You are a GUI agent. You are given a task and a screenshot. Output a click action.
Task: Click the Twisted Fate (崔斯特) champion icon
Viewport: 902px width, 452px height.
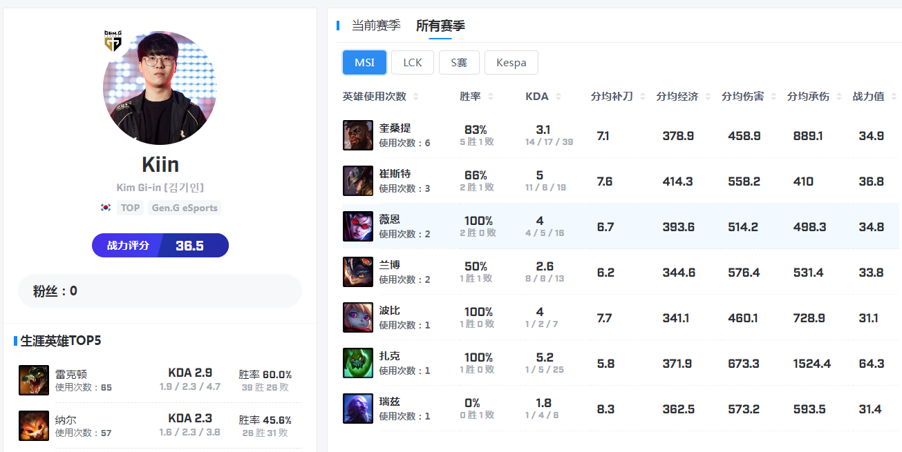tap(358, 181)
